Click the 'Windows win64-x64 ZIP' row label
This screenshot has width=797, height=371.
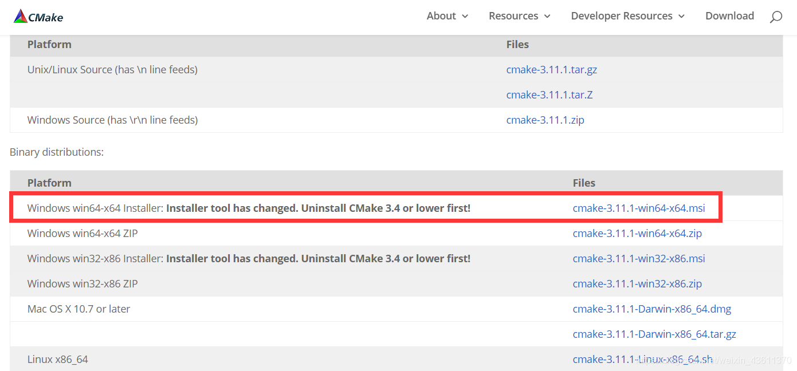click(x=83, y=234)
